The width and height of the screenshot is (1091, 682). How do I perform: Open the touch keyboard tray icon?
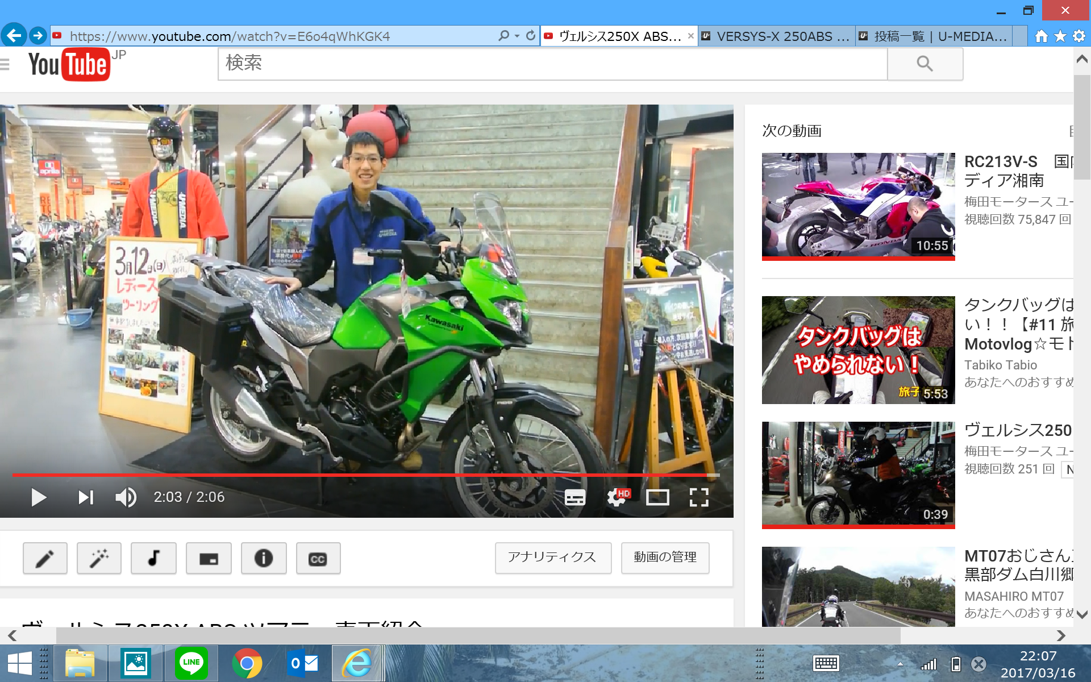click(826, 663)
